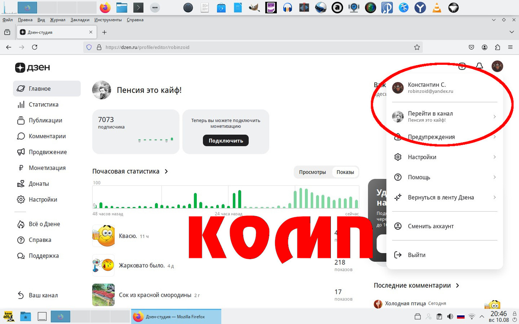
Task: Click the Dzen logo
Action: pos(32,67)
